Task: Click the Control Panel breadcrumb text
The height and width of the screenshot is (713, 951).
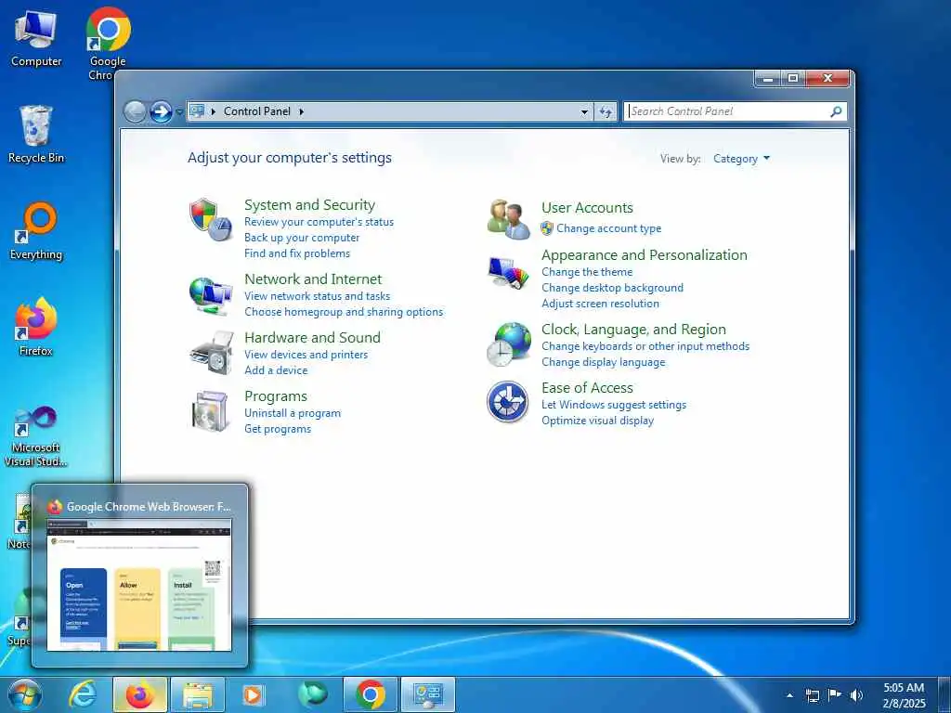Action: pos(257,111)
